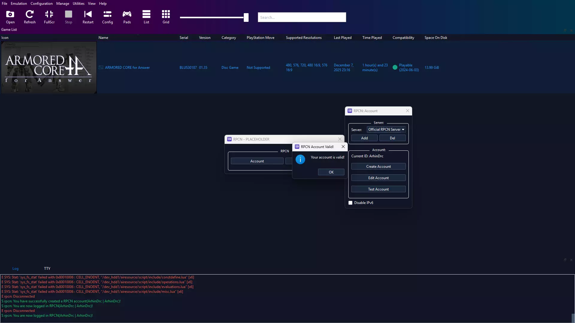Sort game list by Name column

(x=103, y=38)
